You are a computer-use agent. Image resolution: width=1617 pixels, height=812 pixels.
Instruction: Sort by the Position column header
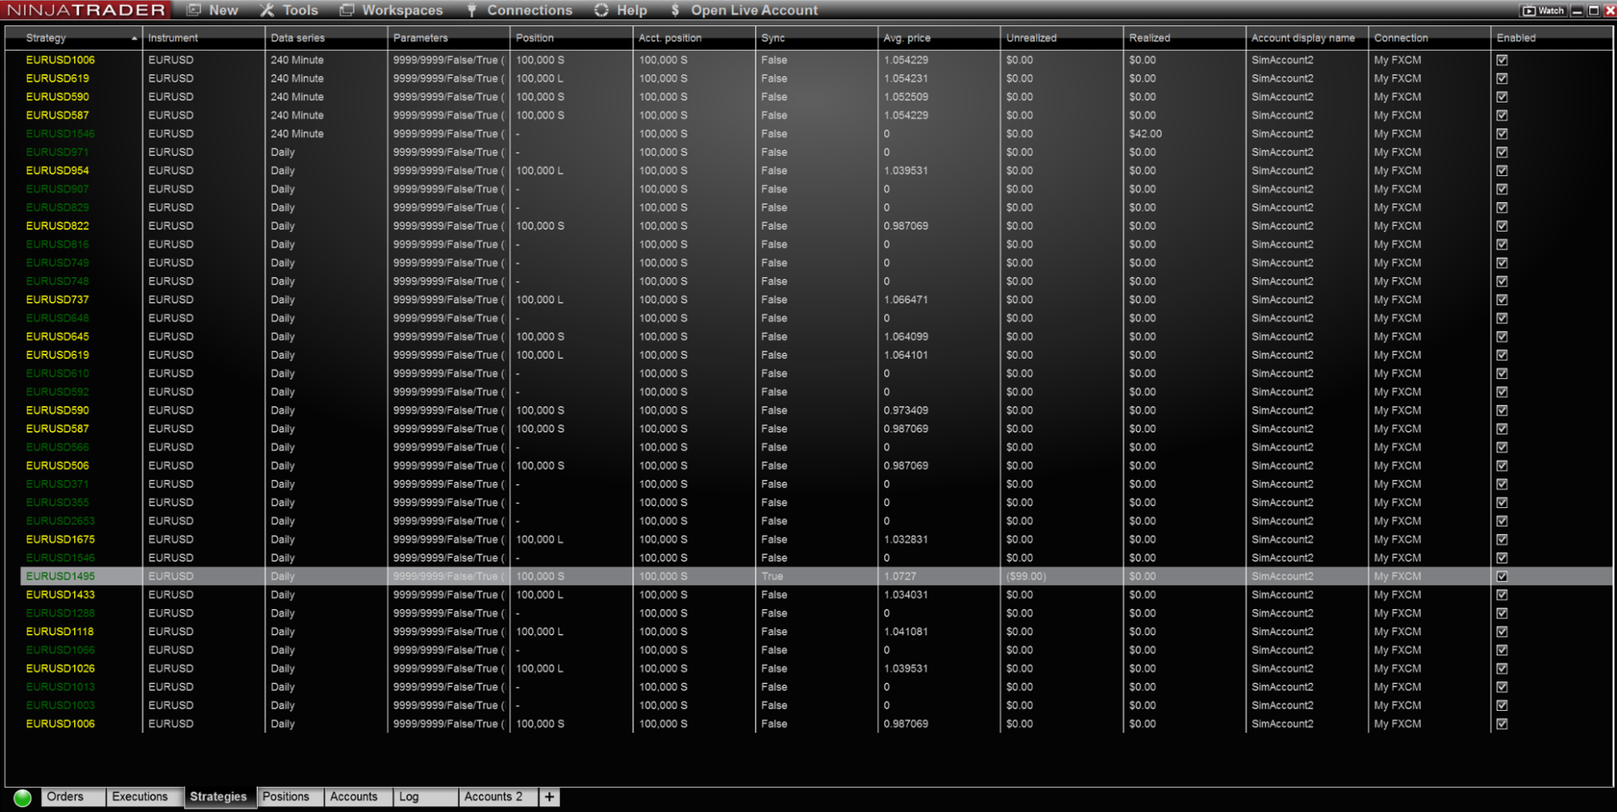[572, 38]
